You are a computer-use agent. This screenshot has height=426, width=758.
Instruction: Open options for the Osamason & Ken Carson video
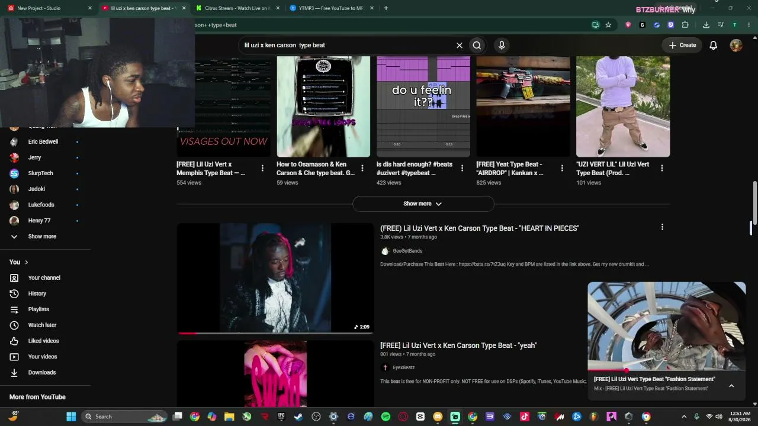click(x=362, y=169)
